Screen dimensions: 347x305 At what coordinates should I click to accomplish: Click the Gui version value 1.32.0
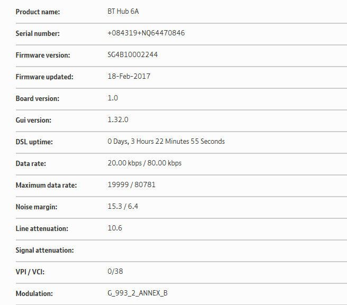pos(118,120)
